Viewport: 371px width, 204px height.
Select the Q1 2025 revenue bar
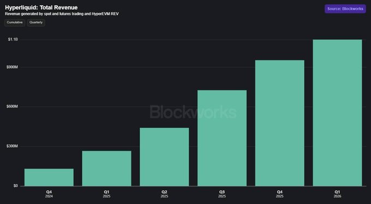[x=107, y=169]
